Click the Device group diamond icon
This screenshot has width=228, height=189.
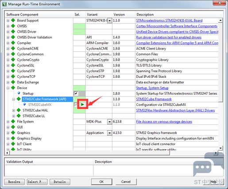[13, 88]
